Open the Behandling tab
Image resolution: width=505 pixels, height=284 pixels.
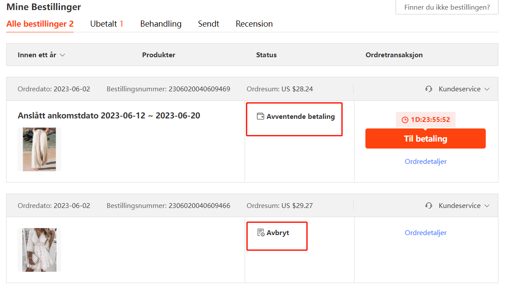click(x=161, y=24)
